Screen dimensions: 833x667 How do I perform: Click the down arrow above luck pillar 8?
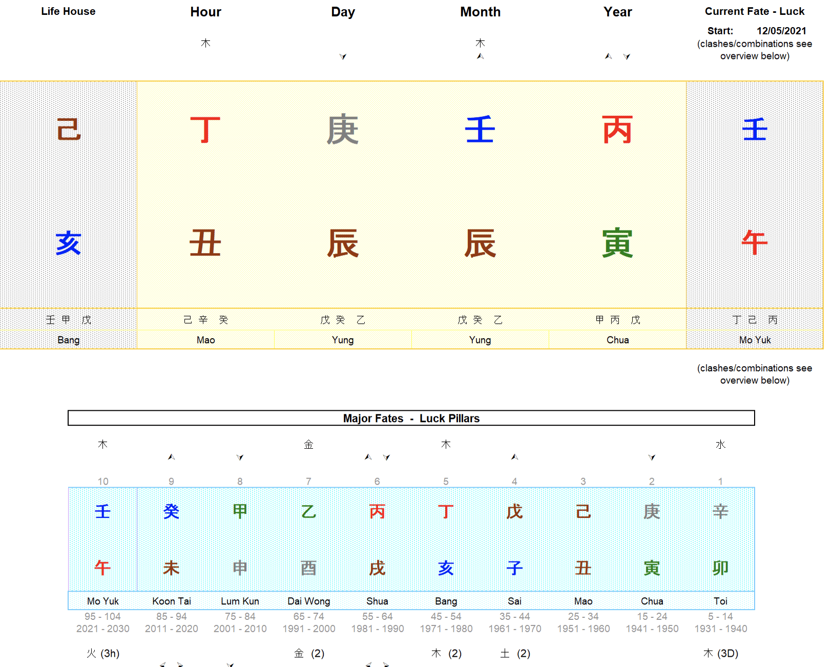point(240,457)
